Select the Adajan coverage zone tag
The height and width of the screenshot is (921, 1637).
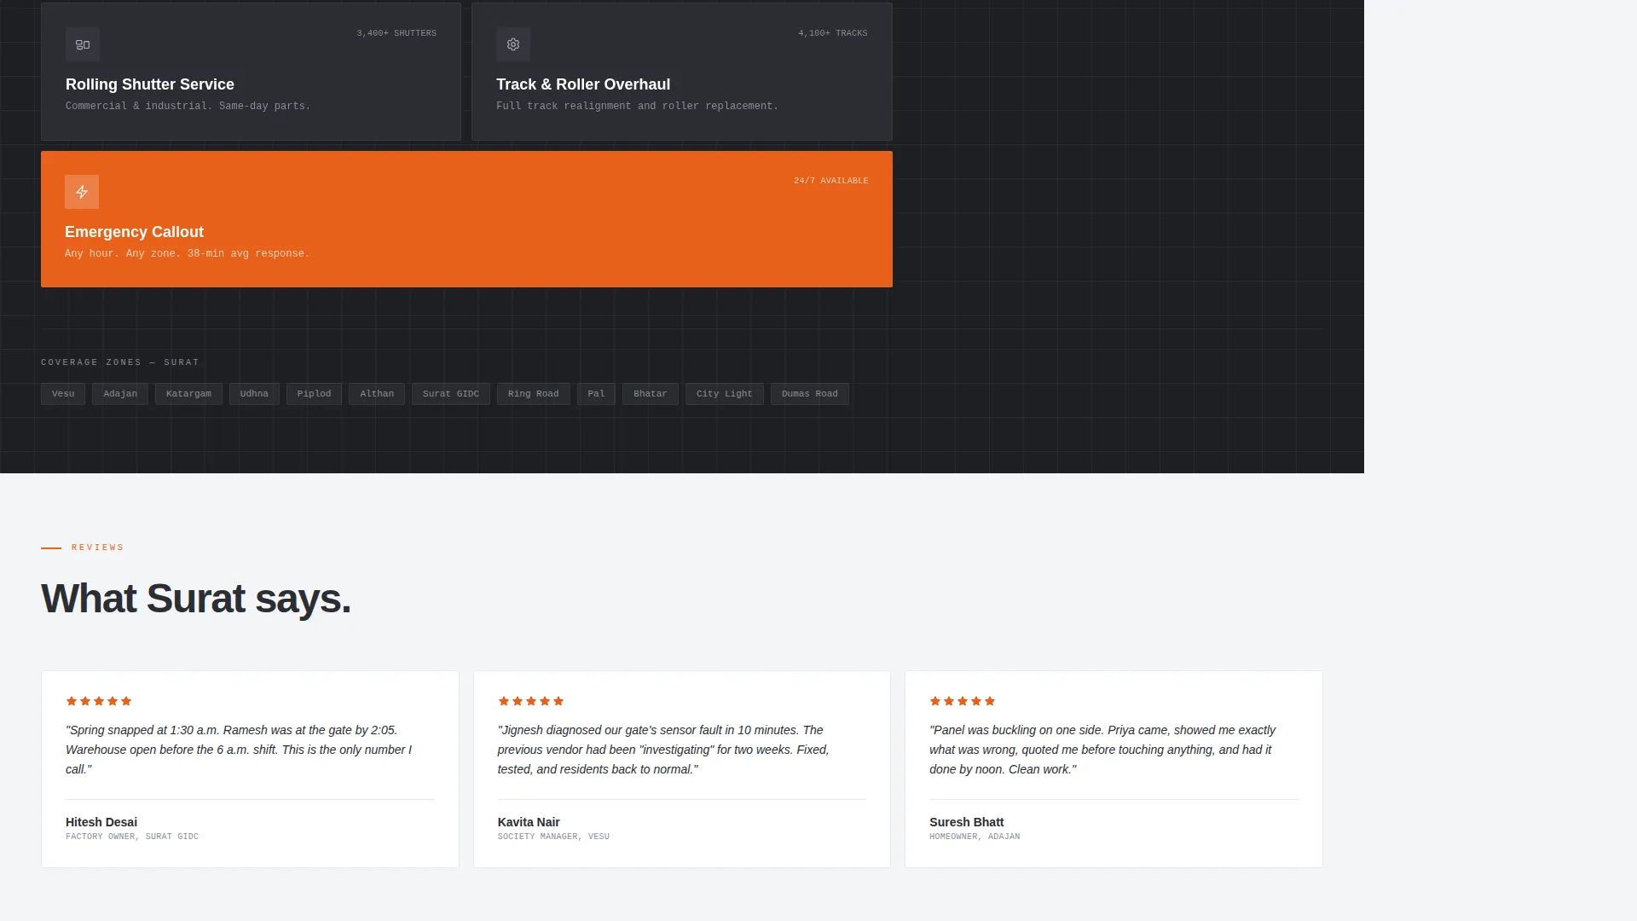[x=120, y=394]
